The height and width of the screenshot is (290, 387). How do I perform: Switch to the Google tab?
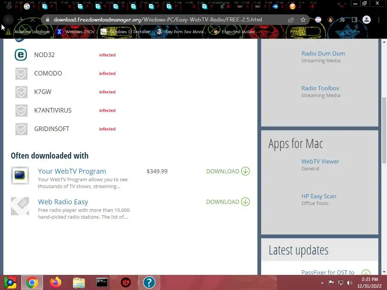pos(27,6)
